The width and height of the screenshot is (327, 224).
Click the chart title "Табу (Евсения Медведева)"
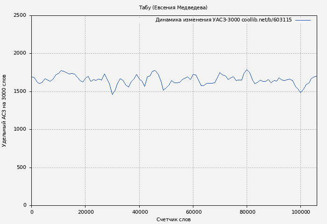(x=173, y=7)
